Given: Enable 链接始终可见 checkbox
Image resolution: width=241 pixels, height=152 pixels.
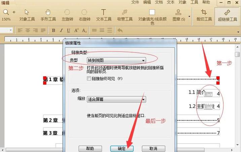Looking at the screenshot, I should [89, 78].
